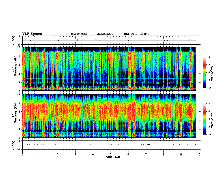
Task: Click the "8" kHz tick on ch.1 axis
Action: click(x=20, y=56)
